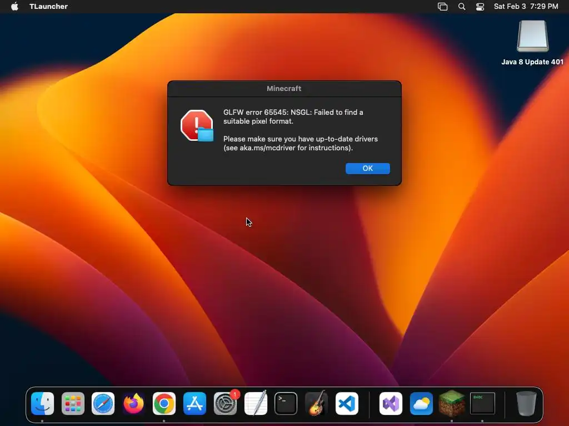Click the Minecraft dialog title bar
Screen dimensions: 569x426
coord(284,89)
